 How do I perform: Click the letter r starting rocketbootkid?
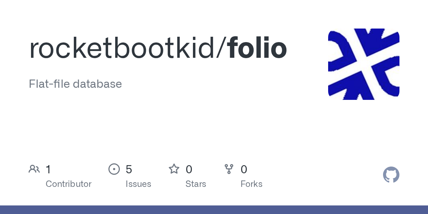tap(34, 50)
